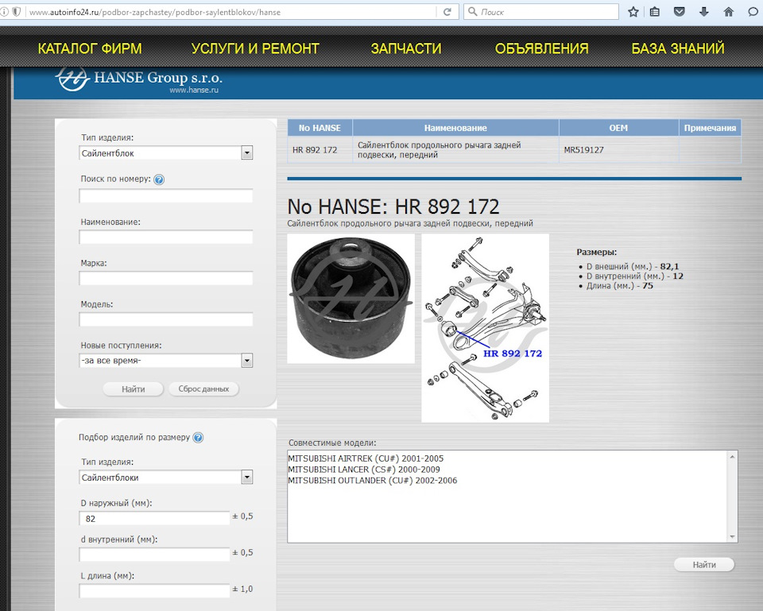Go to БАЗА ЗНАНИЙ section
The width and height of the screenshot is (763, 611).
677,48
